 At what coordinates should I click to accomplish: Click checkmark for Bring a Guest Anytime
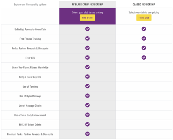coord(87,77)
